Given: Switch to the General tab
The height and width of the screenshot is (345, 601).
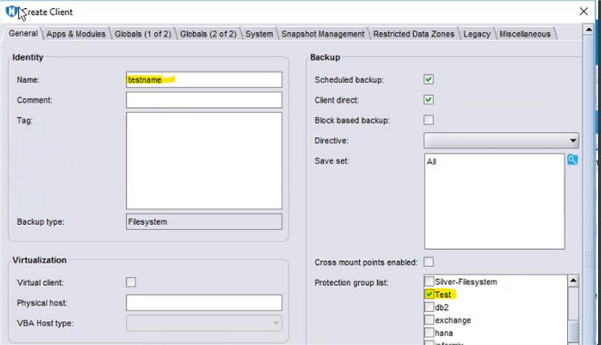Looking at the screenshot, I should [23, 33].
